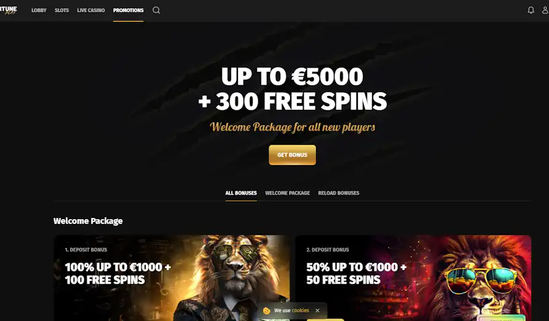Select the Promotions menu item

tap(128, 10)
